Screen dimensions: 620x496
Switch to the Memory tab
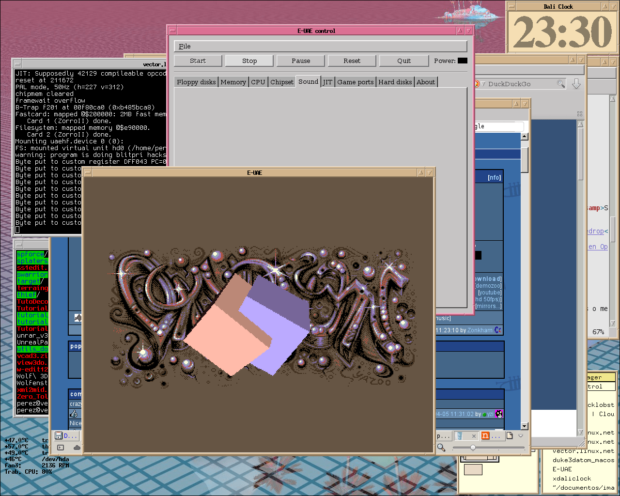233,82
